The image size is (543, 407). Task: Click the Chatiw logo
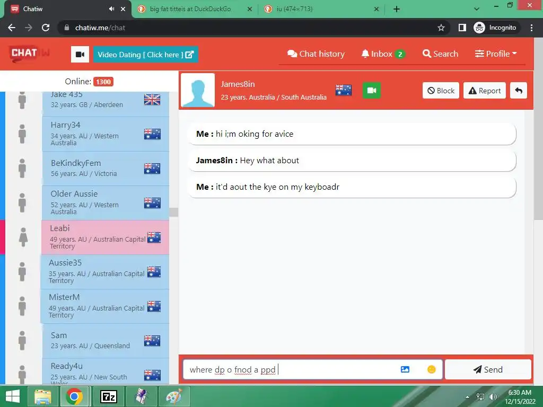click(29, 54)
